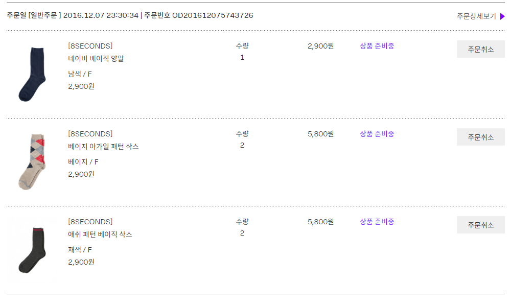The width and height of the screenshot is (510, 305).
Task: Click 상품 준비중 status of the navy socks
Action: (x=377, y=46)
